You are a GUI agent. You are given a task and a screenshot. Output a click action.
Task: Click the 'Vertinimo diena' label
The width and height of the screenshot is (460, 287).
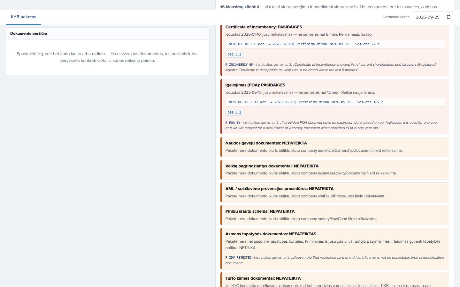396,17
